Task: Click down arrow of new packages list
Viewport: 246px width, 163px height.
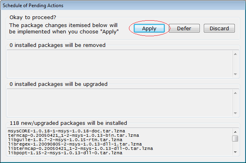Action: (x=235, y=152)
